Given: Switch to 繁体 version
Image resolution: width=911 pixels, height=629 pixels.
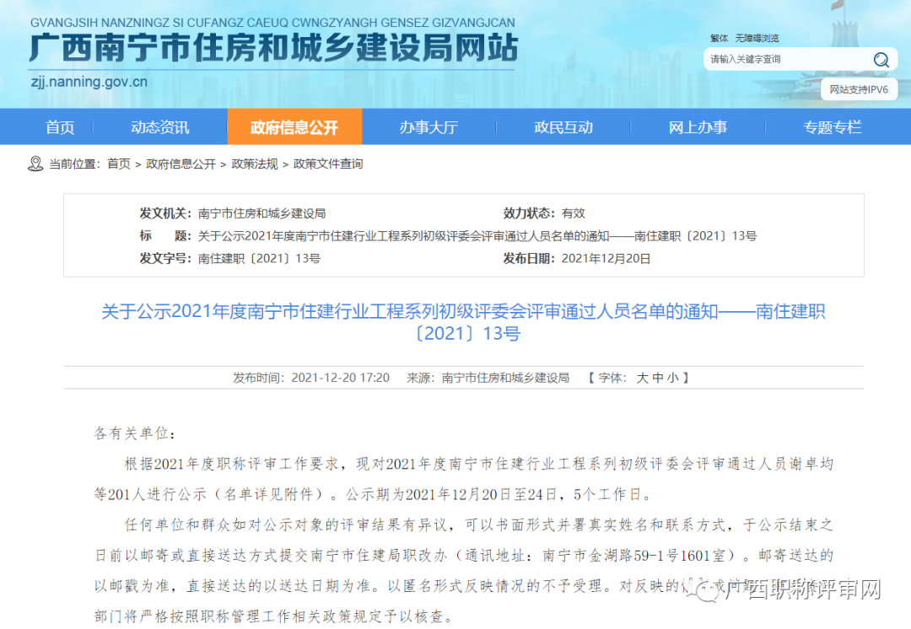Looking at the screenshot, I should click(719, 38).
